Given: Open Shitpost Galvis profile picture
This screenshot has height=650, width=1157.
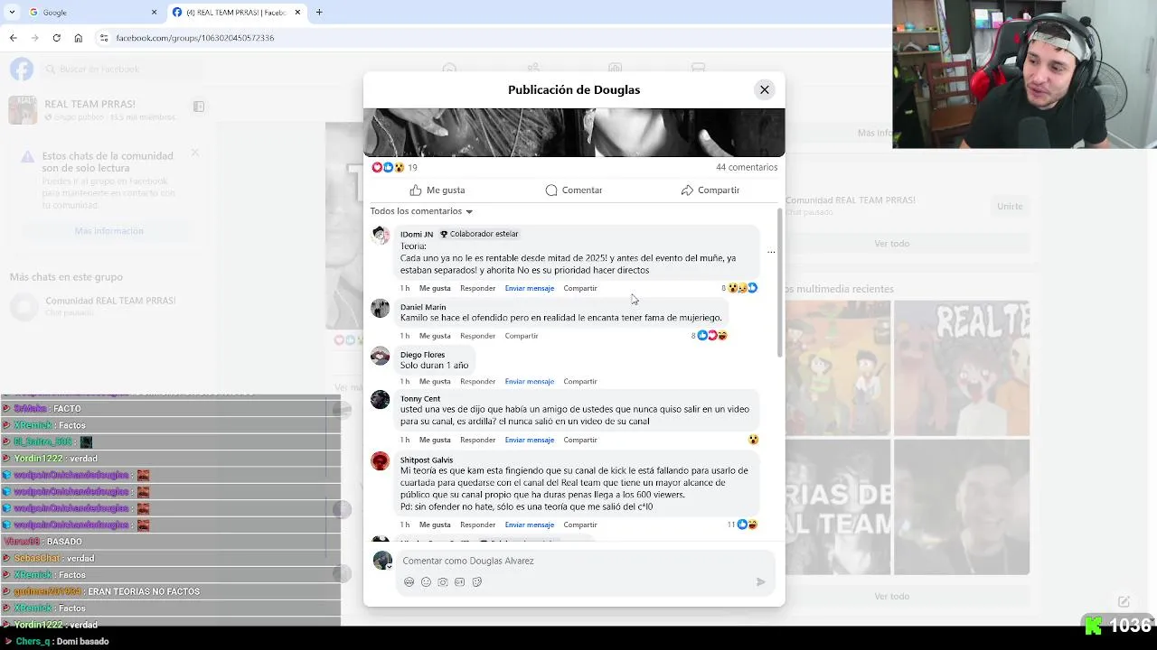Looking at the screenshot, I should point(381,461).
